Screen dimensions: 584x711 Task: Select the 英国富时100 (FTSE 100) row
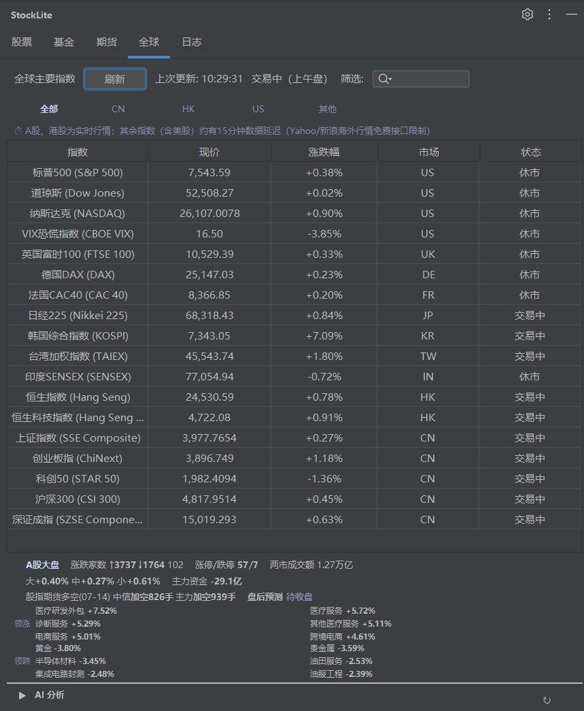[x=294, y=254]
